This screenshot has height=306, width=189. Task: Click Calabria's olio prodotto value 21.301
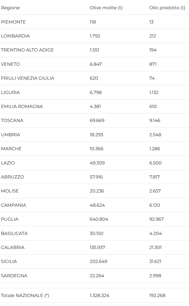[155, 247]
